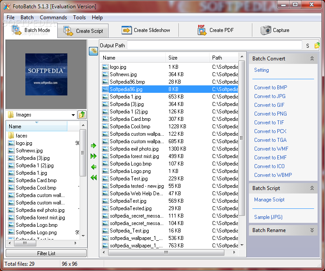Click Convert to WBMP

tap(273, 175)
